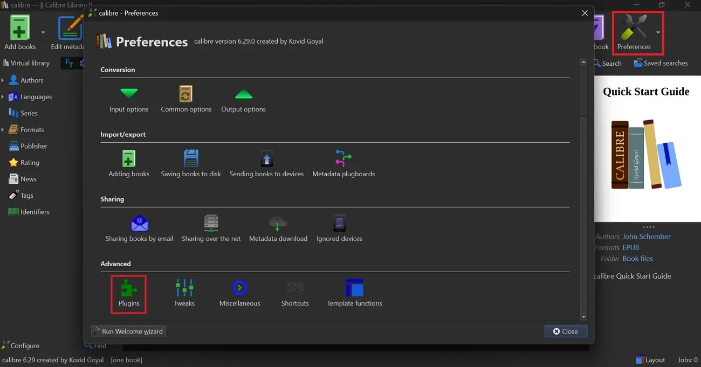701x367 pixels.
Task: Click Jobs: 0 indicator
Action: pyautogui.click(x=688, y=360)
